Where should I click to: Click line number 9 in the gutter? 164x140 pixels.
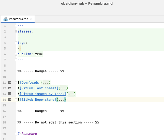(5, 71)
